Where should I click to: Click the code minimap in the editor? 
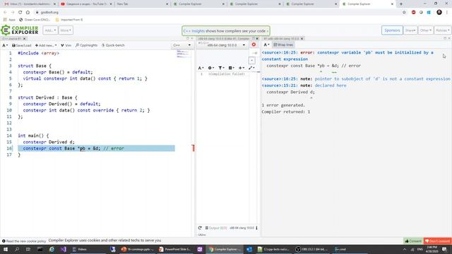(184, 54)
